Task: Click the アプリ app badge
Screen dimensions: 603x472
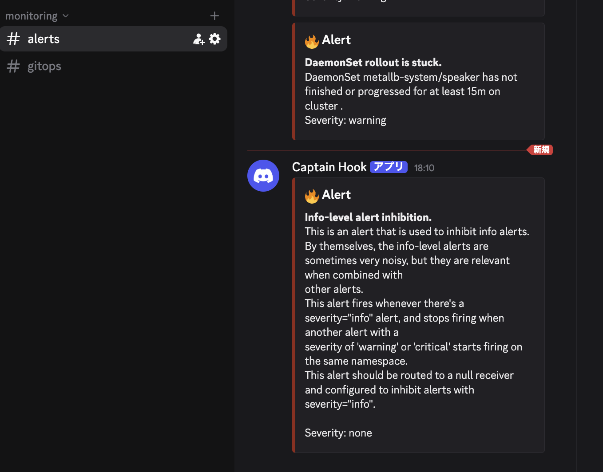Action: pyautogui.click(x=389, y=167)
